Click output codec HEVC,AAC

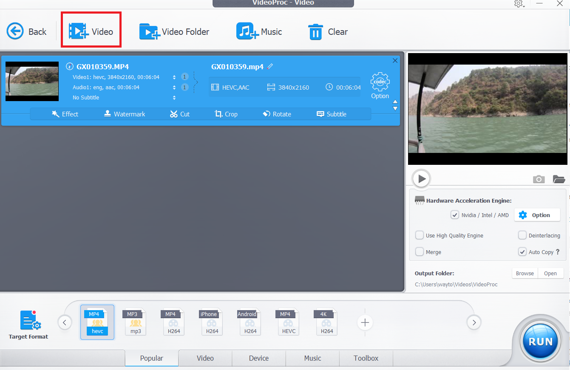tap(230, 88)
